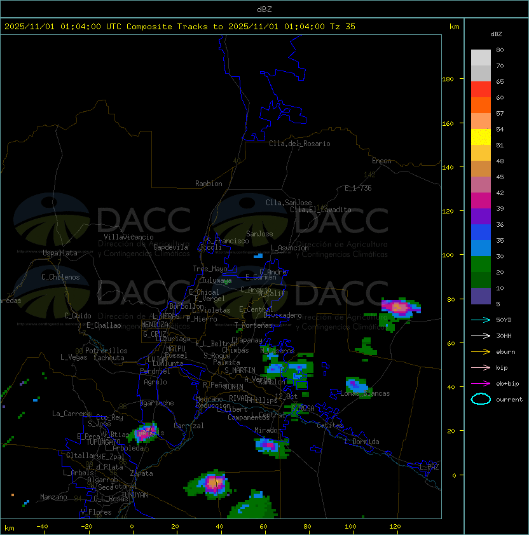
Task: Select the red swatch in dBZ scale
Action: click(x=481, y=90)
